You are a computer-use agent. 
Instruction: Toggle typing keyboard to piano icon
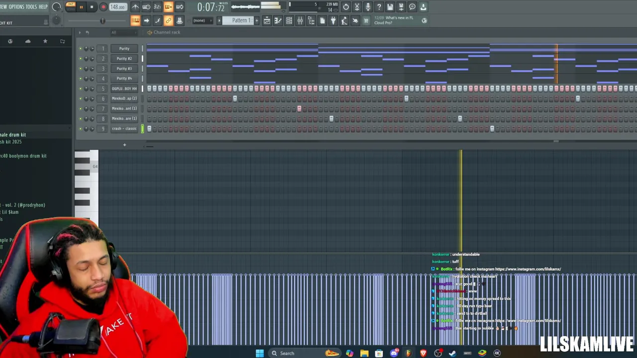coord(135,20)
